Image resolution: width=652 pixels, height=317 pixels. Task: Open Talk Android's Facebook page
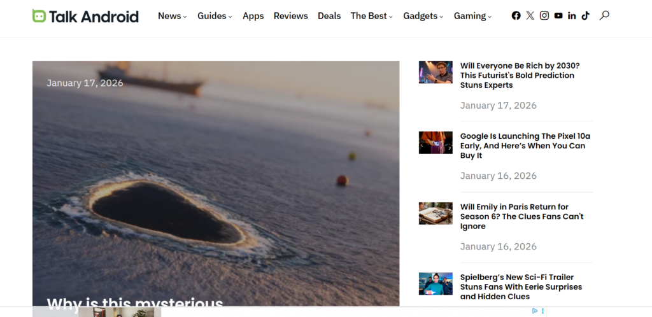(x=516, y=16)
